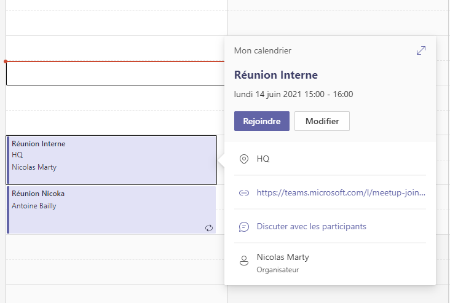Screen dimensions: 450x303
Task: Click the Mon calendrier label
Action: (262, 51)
